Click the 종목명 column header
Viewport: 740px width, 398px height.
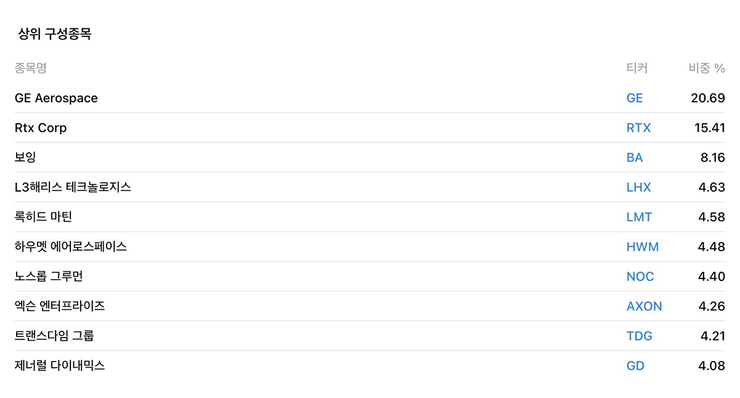tap(30, 68)
